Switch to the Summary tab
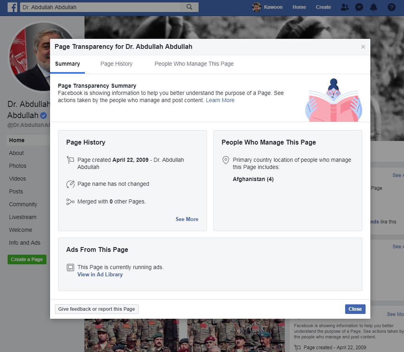This screenshot has height=352, width=404. click(x=68, y=64)
